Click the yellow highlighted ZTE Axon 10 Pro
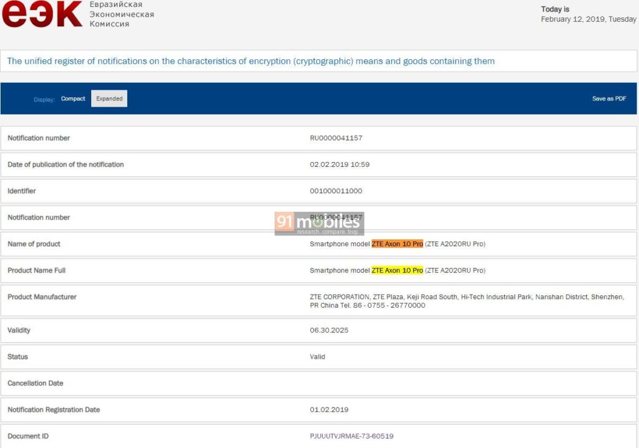The image size is (639, 448). pos(397,270)
